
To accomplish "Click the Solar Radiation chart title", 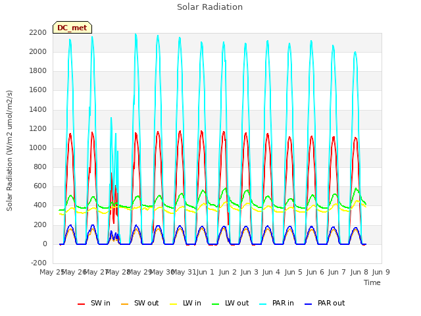I will (x=210, y=7).
